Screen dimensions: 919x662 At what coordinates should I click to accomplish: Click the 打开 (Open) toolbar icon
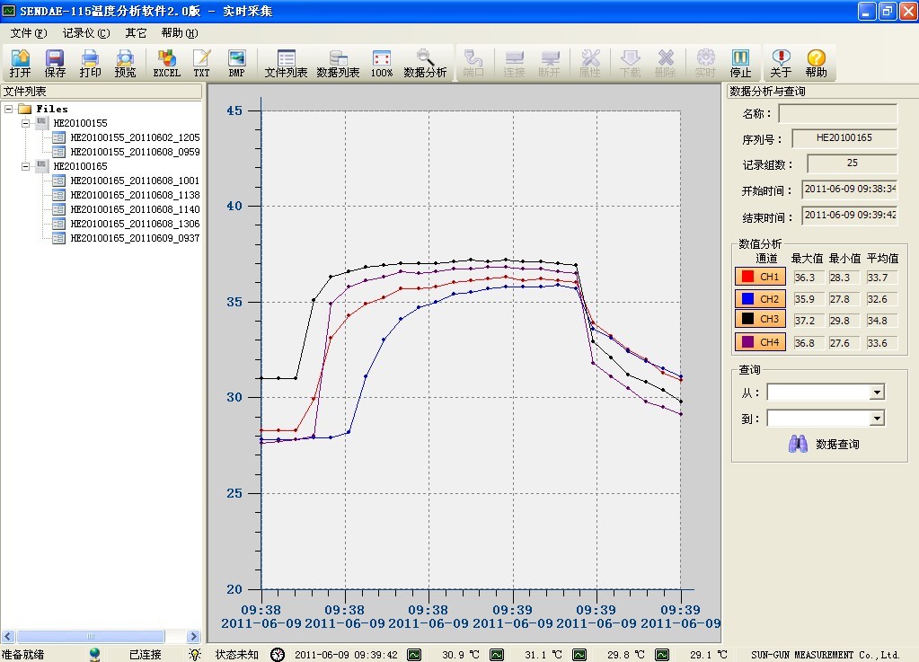click(x=20, y=63)
